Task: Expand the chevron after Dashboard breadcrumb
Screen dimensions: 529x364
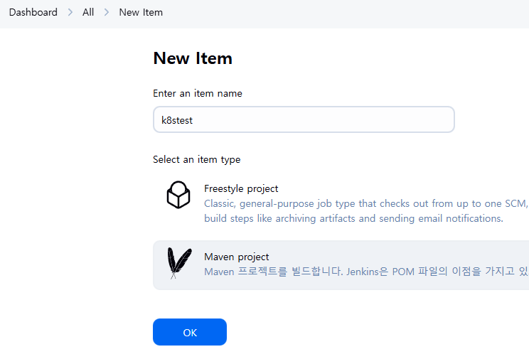Action: pos(70,13)
